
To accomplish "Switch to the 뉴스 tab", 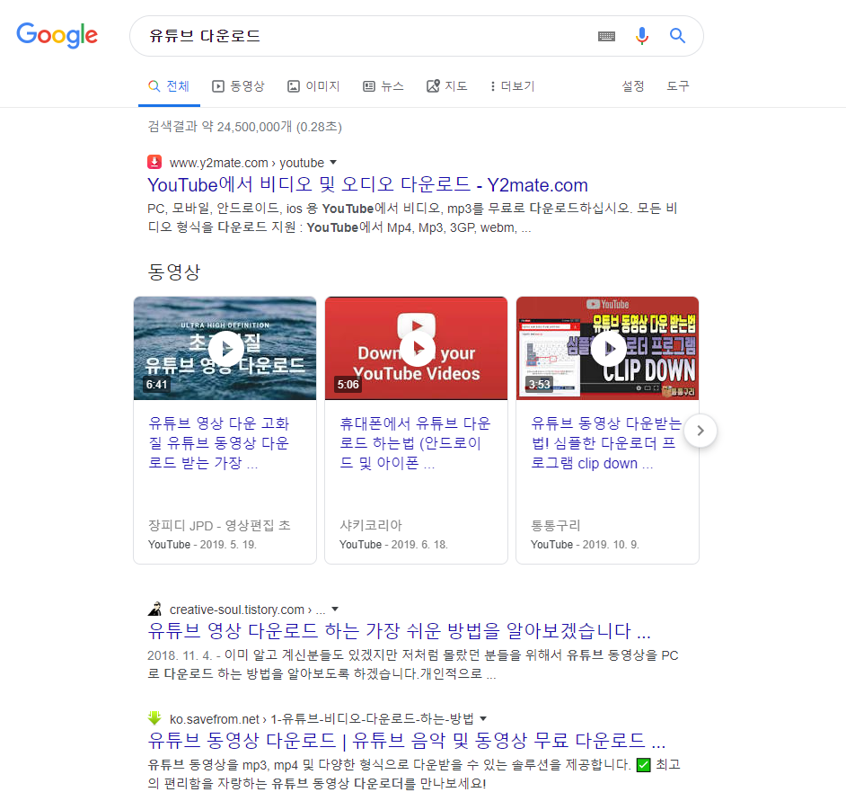I will coord(383,86).
